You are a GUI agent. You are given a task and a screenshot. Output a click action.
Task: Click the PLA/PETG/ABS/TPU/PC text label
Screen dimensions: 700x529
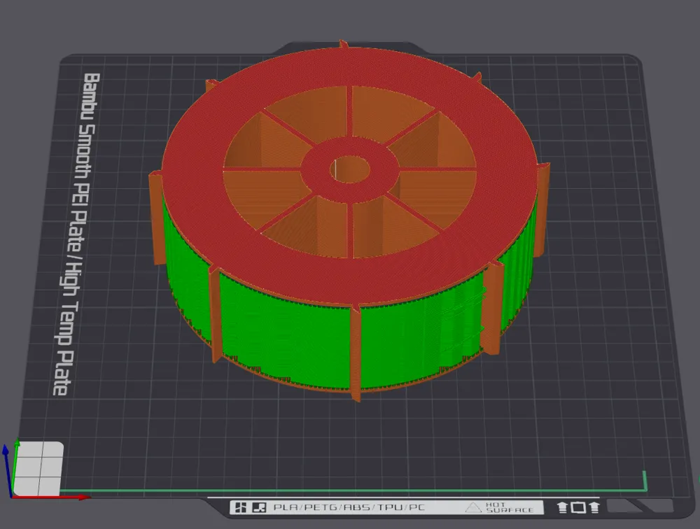[349, 507]
